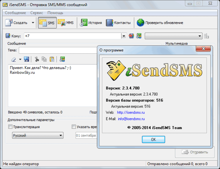Viewport: 220px width, 169px height.
Task: Open the Сервис menu
Action: 37,13
